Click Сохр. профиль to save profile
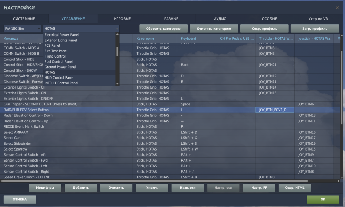This screenshot has height=207, width=345. click(x=265, y=29)
